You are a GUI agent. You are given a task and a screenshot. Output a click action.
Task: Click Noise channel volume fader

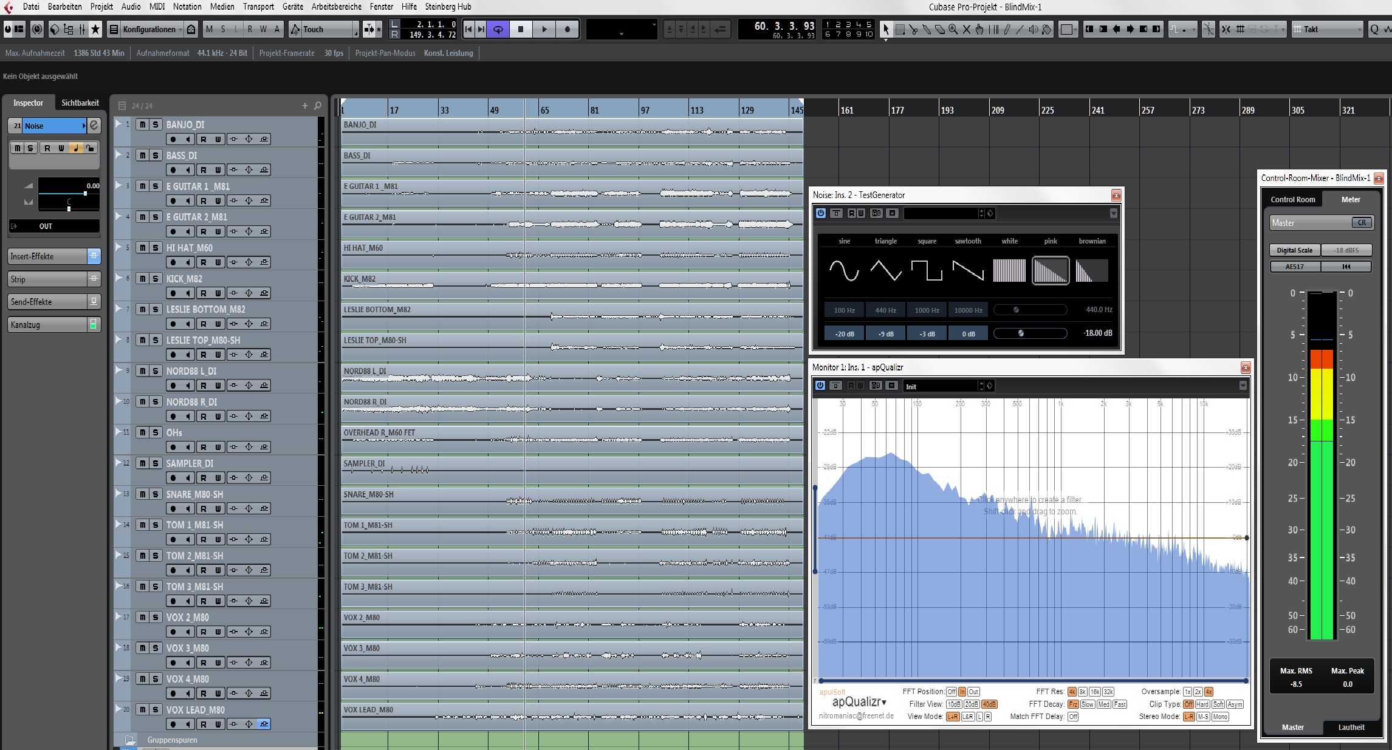point(69,193)
